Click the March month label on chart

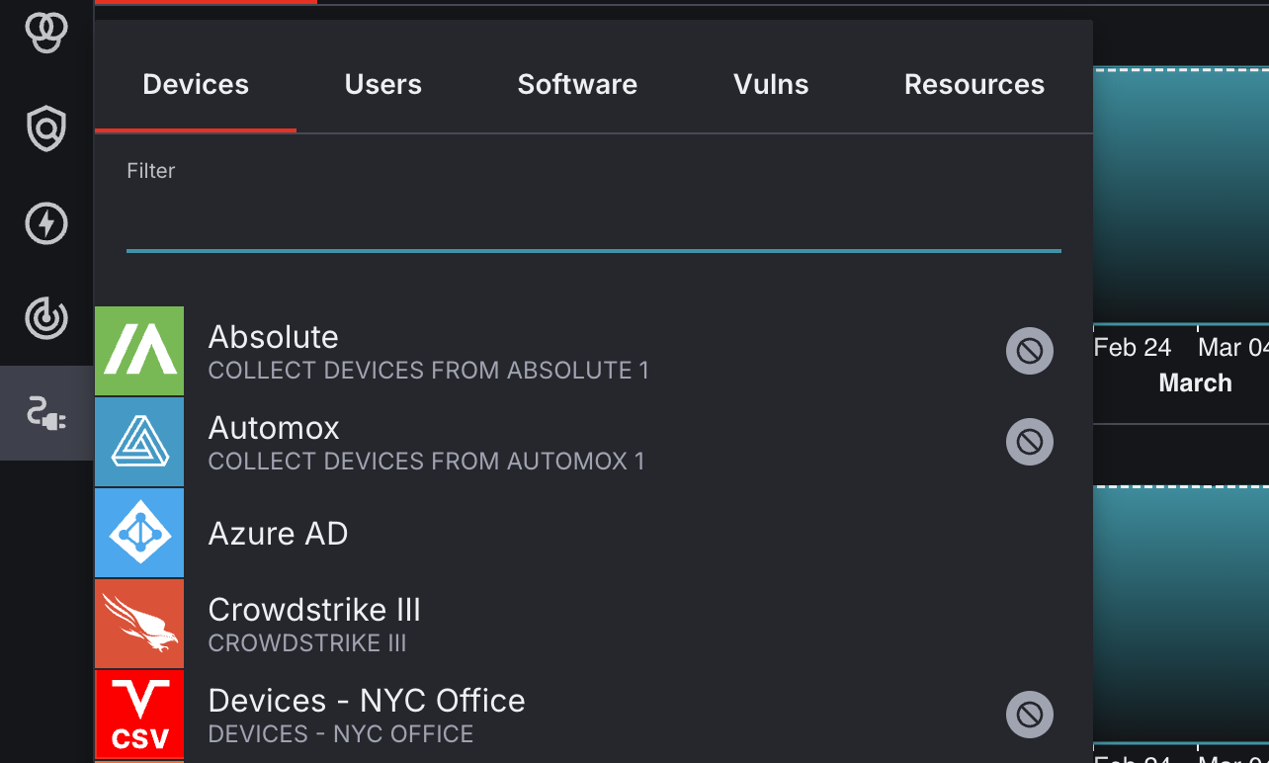tap(1196, 383)
